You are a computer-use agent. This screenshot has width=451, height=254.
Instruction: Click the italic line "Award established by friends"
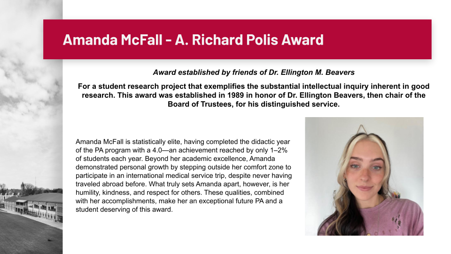point(197,72)
